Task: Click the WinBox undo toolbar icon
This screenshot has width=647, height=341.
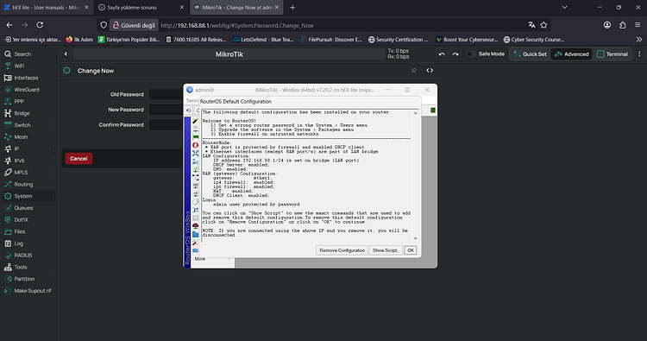Action: click(189, 111)
